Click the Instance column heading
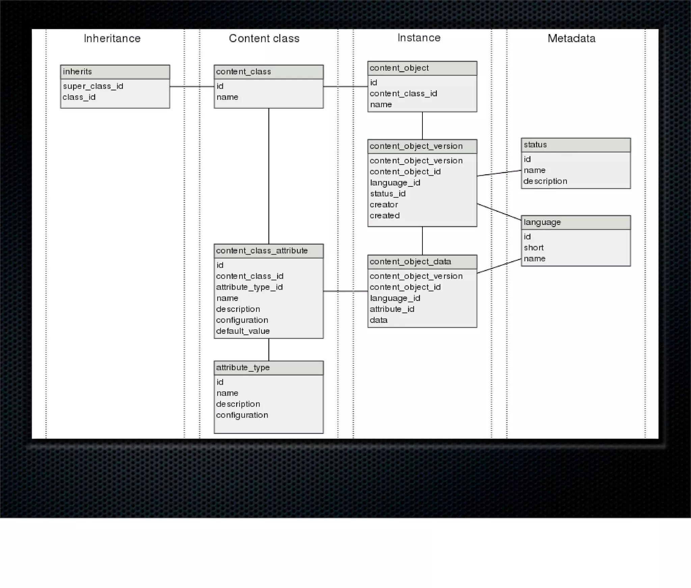The height and width of the screenshot is (588, 691). pos(419,38)
